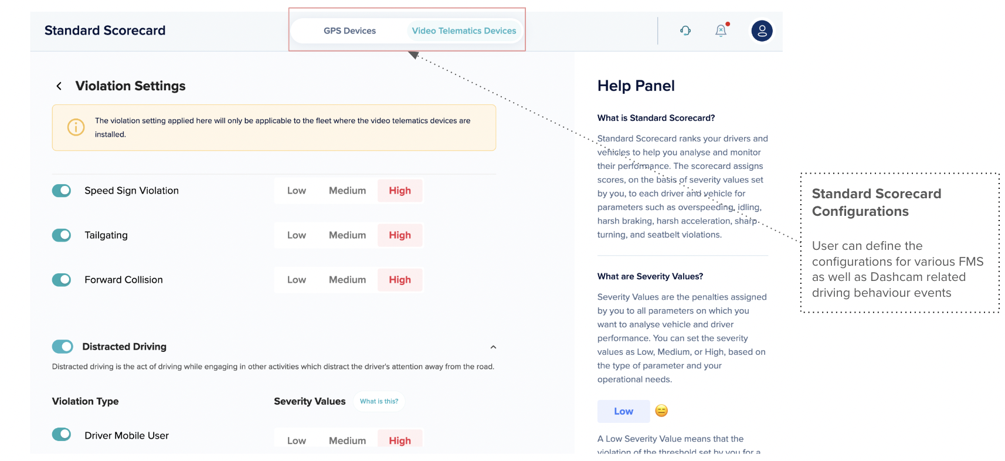Image resolution: width=1005 pixels, height=461 pixels.
Task: Disable the Tailgating toggle
Action: [x=62, y=235]
